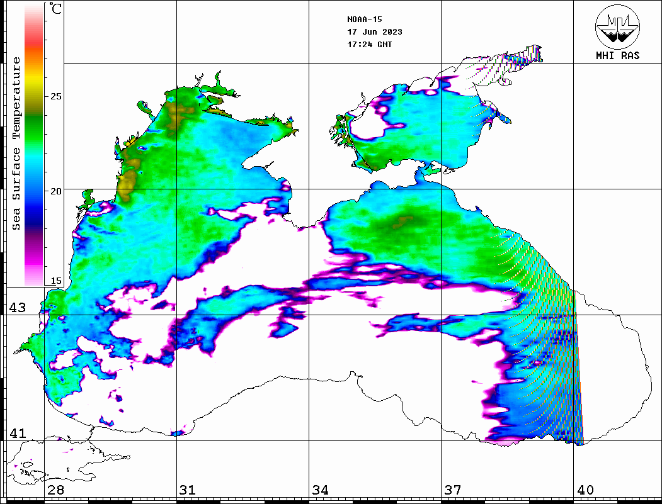662x504 pixels.
Task: Click latitude label 43
Action: (x=18, y=308)
